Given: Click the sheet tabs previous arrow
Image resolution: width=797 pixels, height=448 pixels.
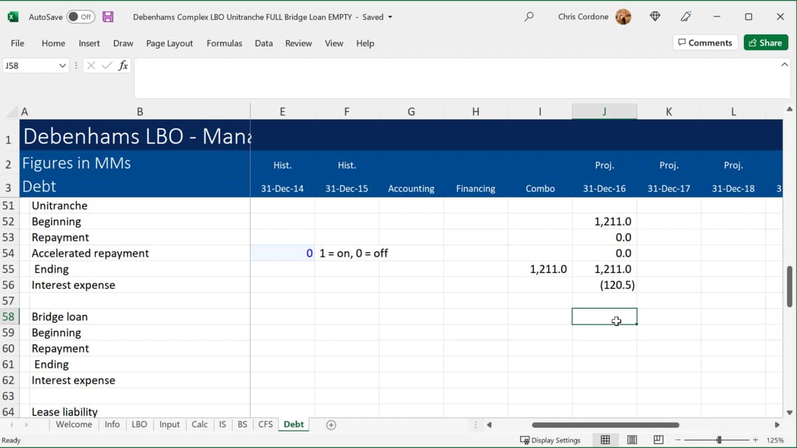Looking at the screenshot, I should point(11,425).
